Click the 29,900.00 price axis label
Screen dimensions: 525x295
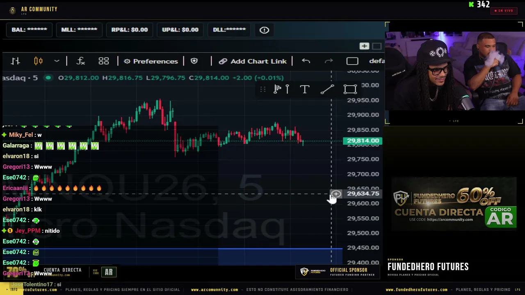point(363,115)
